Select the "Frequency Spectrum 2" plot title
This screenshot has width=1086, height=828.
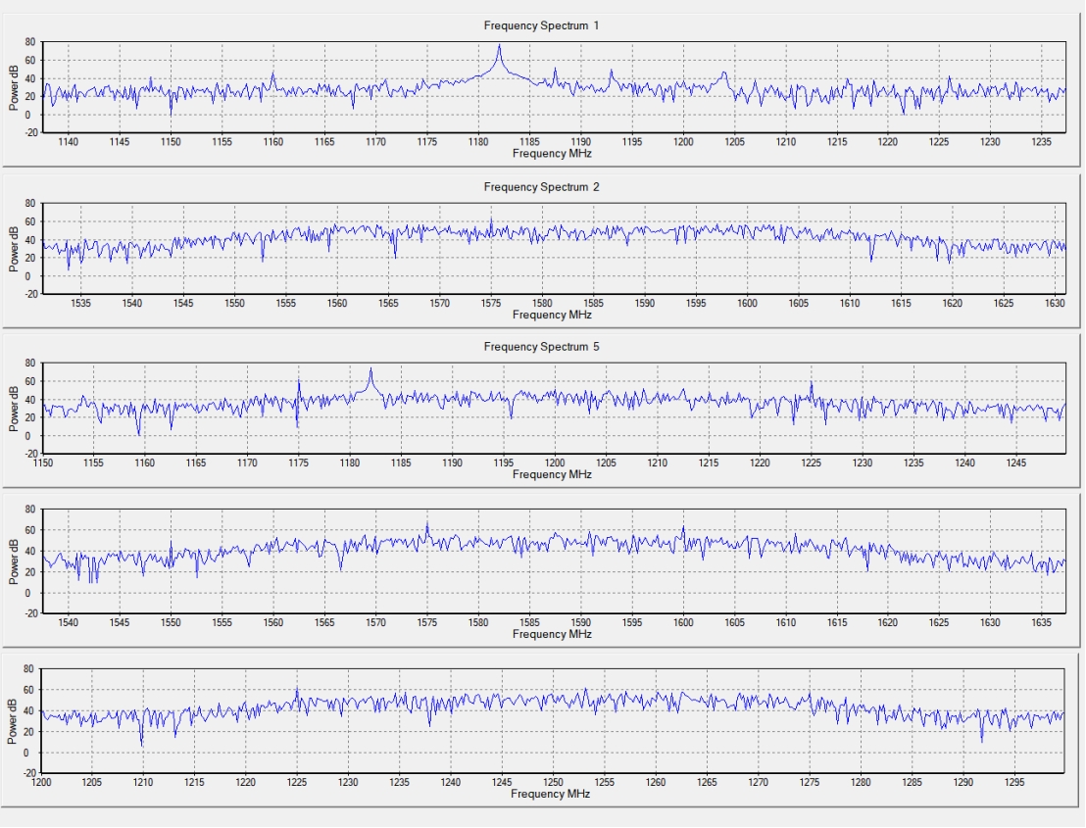[541, 187]
